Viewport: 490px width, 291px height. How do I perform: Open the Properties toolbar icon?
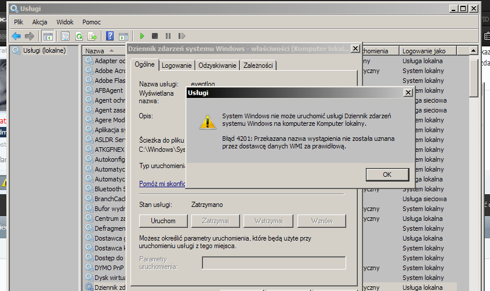click(x=66, y=36)
